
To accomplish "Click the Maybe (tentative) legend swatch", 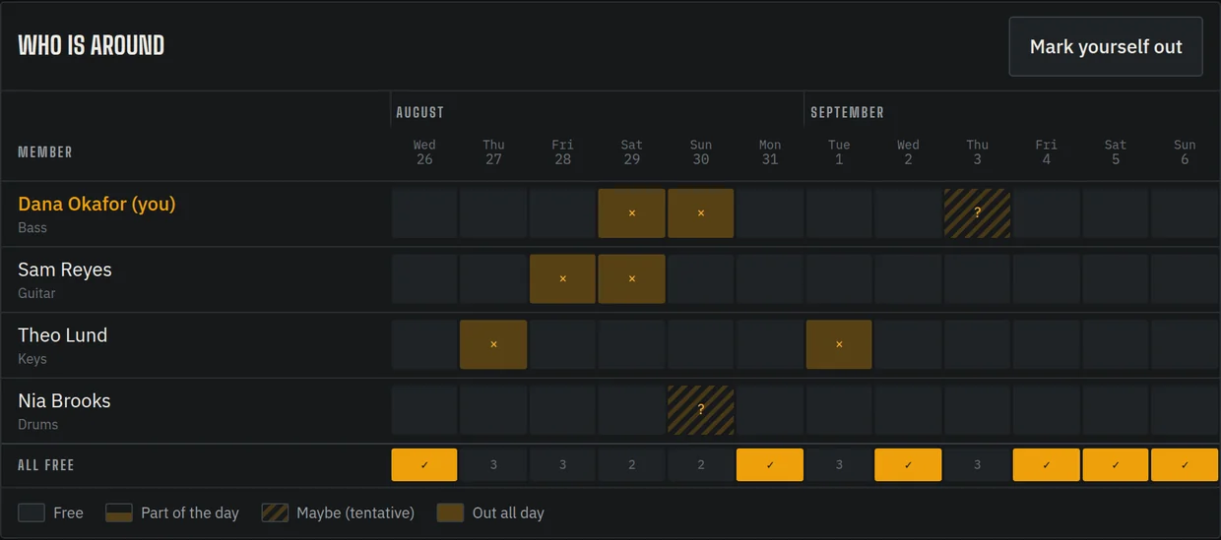I will (275, 512).
